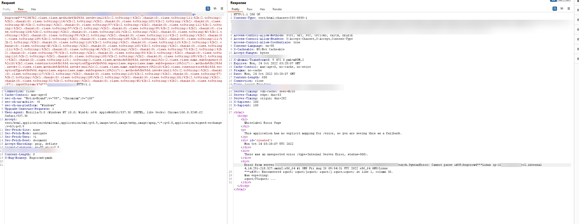Image resolution: width=579 pixels, height=224 pixels.
Task: Click 'X-Sapient: 200' header
Action: (246, 102)
